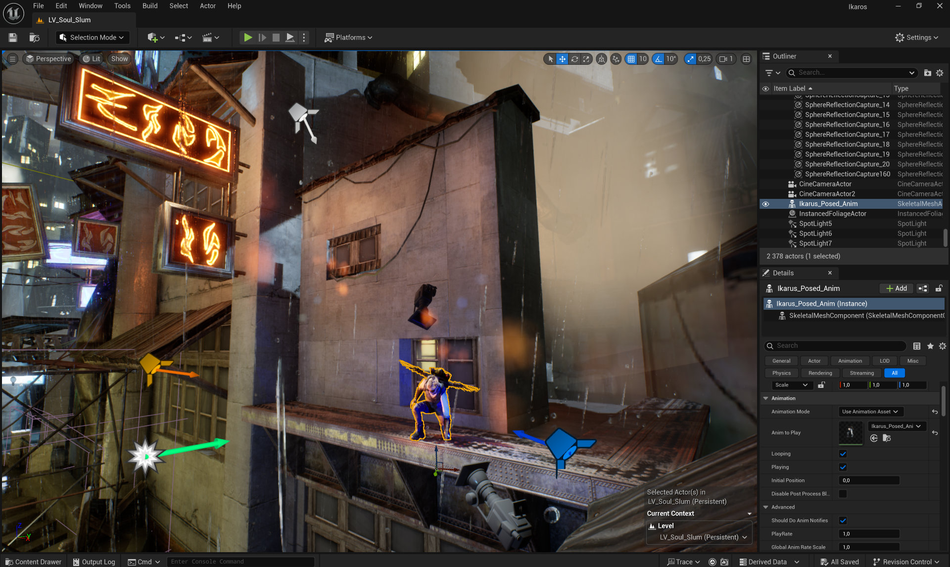The image size is (950, 567).
Task: Open the Platforms menu
Action: 348,38
